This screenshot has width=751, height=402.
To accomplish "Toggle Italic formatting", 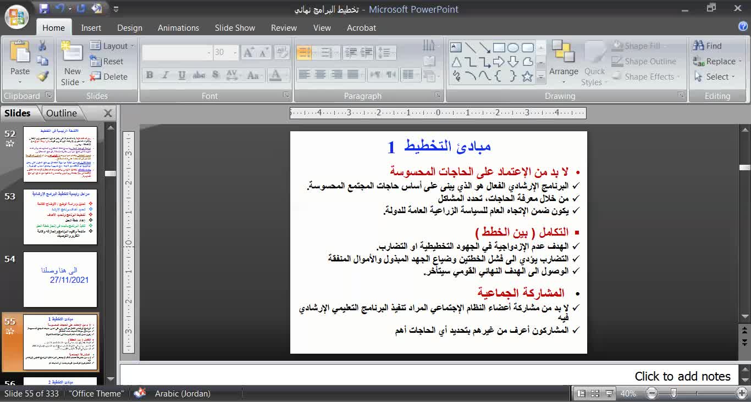I will pyautogui.click(x=165, y=75).
